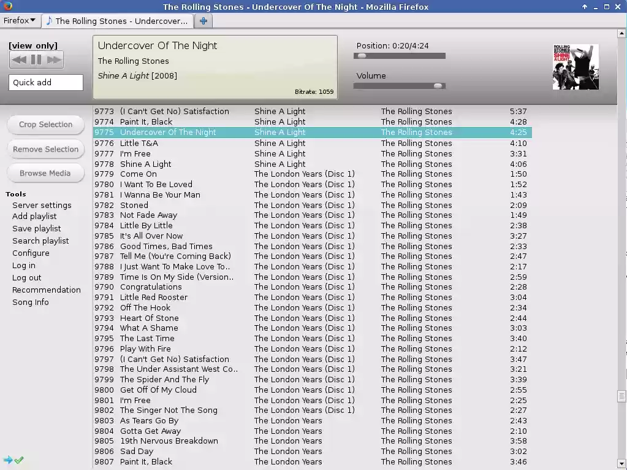Pause playback with the pause button
The width and height of the screenshot is (627, 470).
tap(36, 60)
